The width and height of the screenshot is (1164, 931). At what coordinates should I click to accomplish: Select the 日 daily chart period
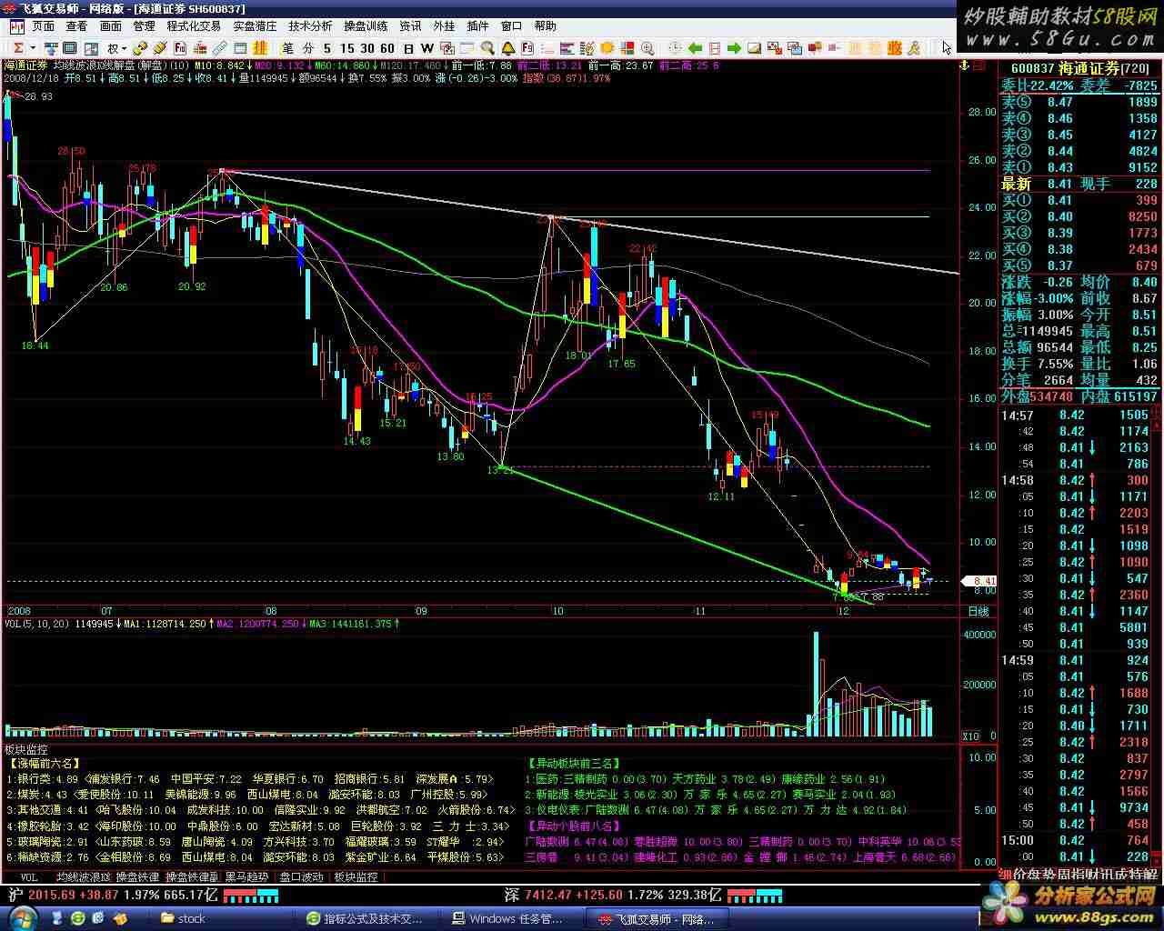408,47
